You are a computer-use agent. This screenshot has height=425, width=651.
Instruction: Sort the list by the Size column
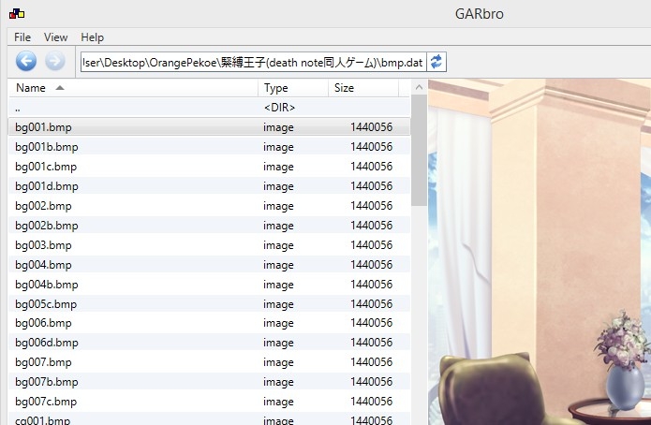(363, 88)
